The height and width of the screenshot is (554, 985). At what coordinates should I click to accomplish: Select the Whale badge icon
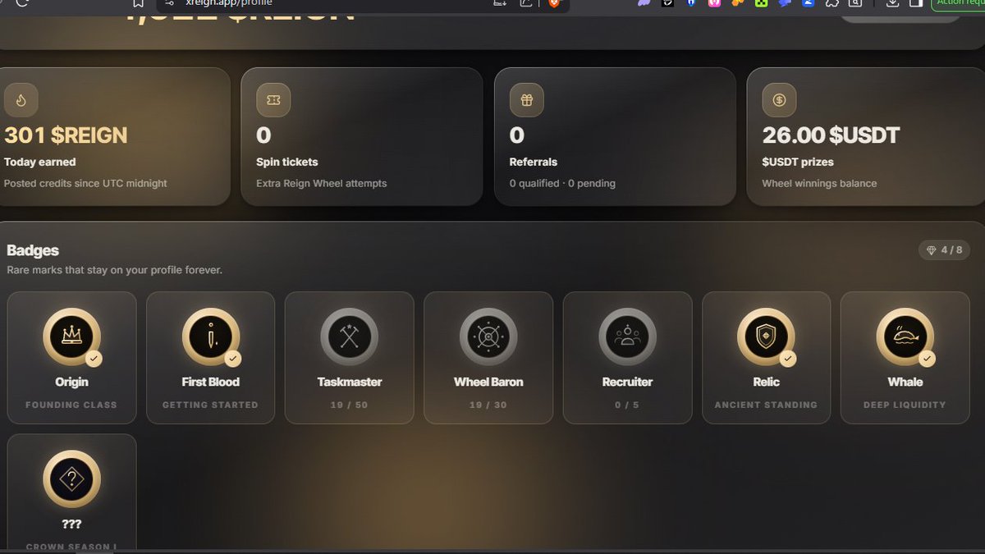(x=905, y=337)
